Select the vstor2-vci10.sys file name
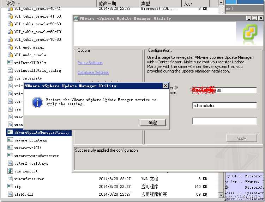 (x=31, y=163)
